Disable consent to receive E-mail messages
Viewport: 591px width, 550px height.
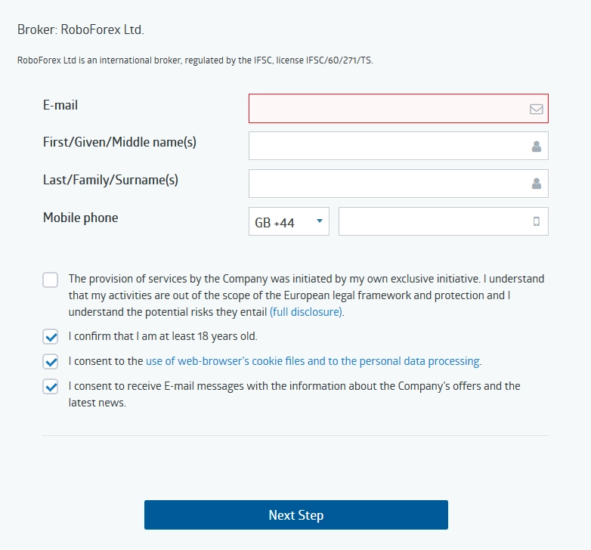pyautogui.click(x=50, y=386)
